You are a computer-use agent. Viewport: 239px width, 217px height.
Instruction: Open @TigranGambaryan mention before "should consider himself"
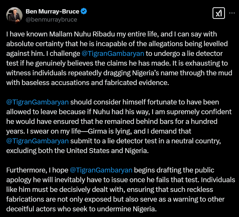pos(37,102)
